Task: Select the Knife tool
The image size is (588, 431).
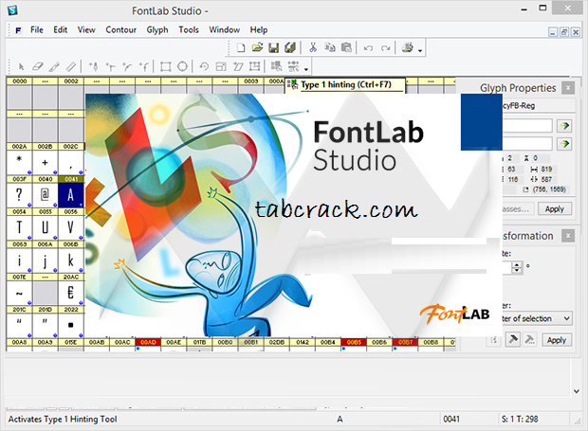Action: (x=54, y=66)
